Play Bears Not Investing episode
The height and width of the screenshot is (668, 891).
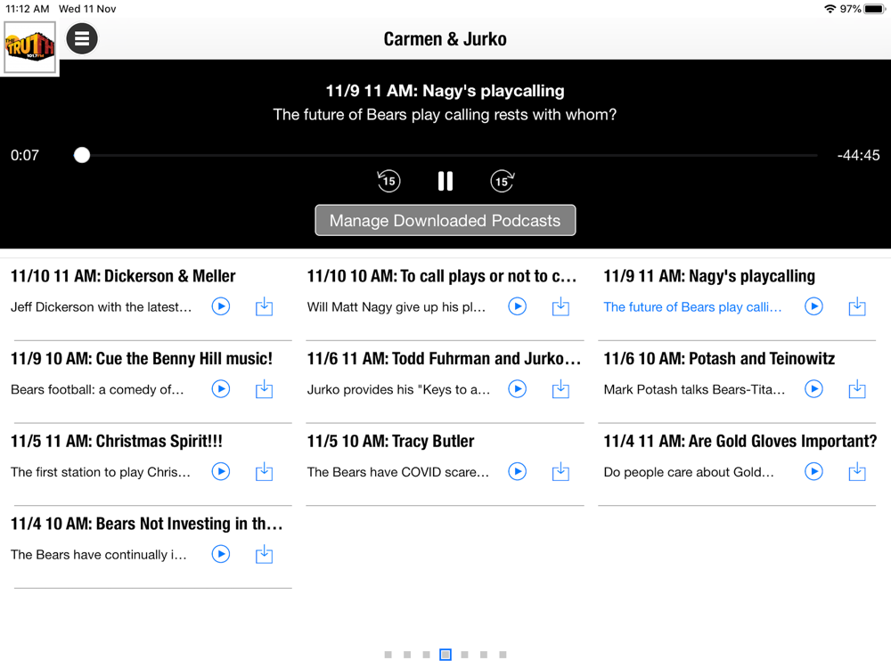tap(221, 554)
